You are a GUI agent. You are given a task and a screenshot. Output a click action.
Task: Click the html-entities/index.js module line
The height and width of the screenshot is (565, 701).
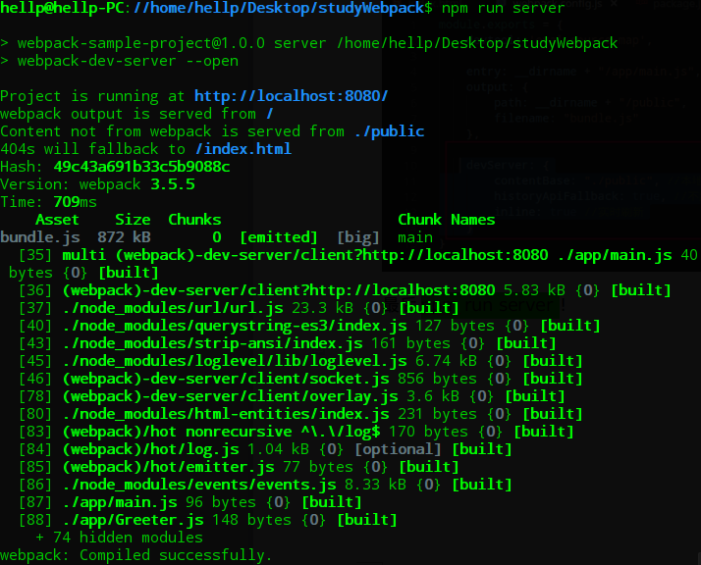300,414
